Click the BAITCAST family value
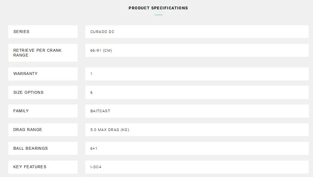 (100, 111)
